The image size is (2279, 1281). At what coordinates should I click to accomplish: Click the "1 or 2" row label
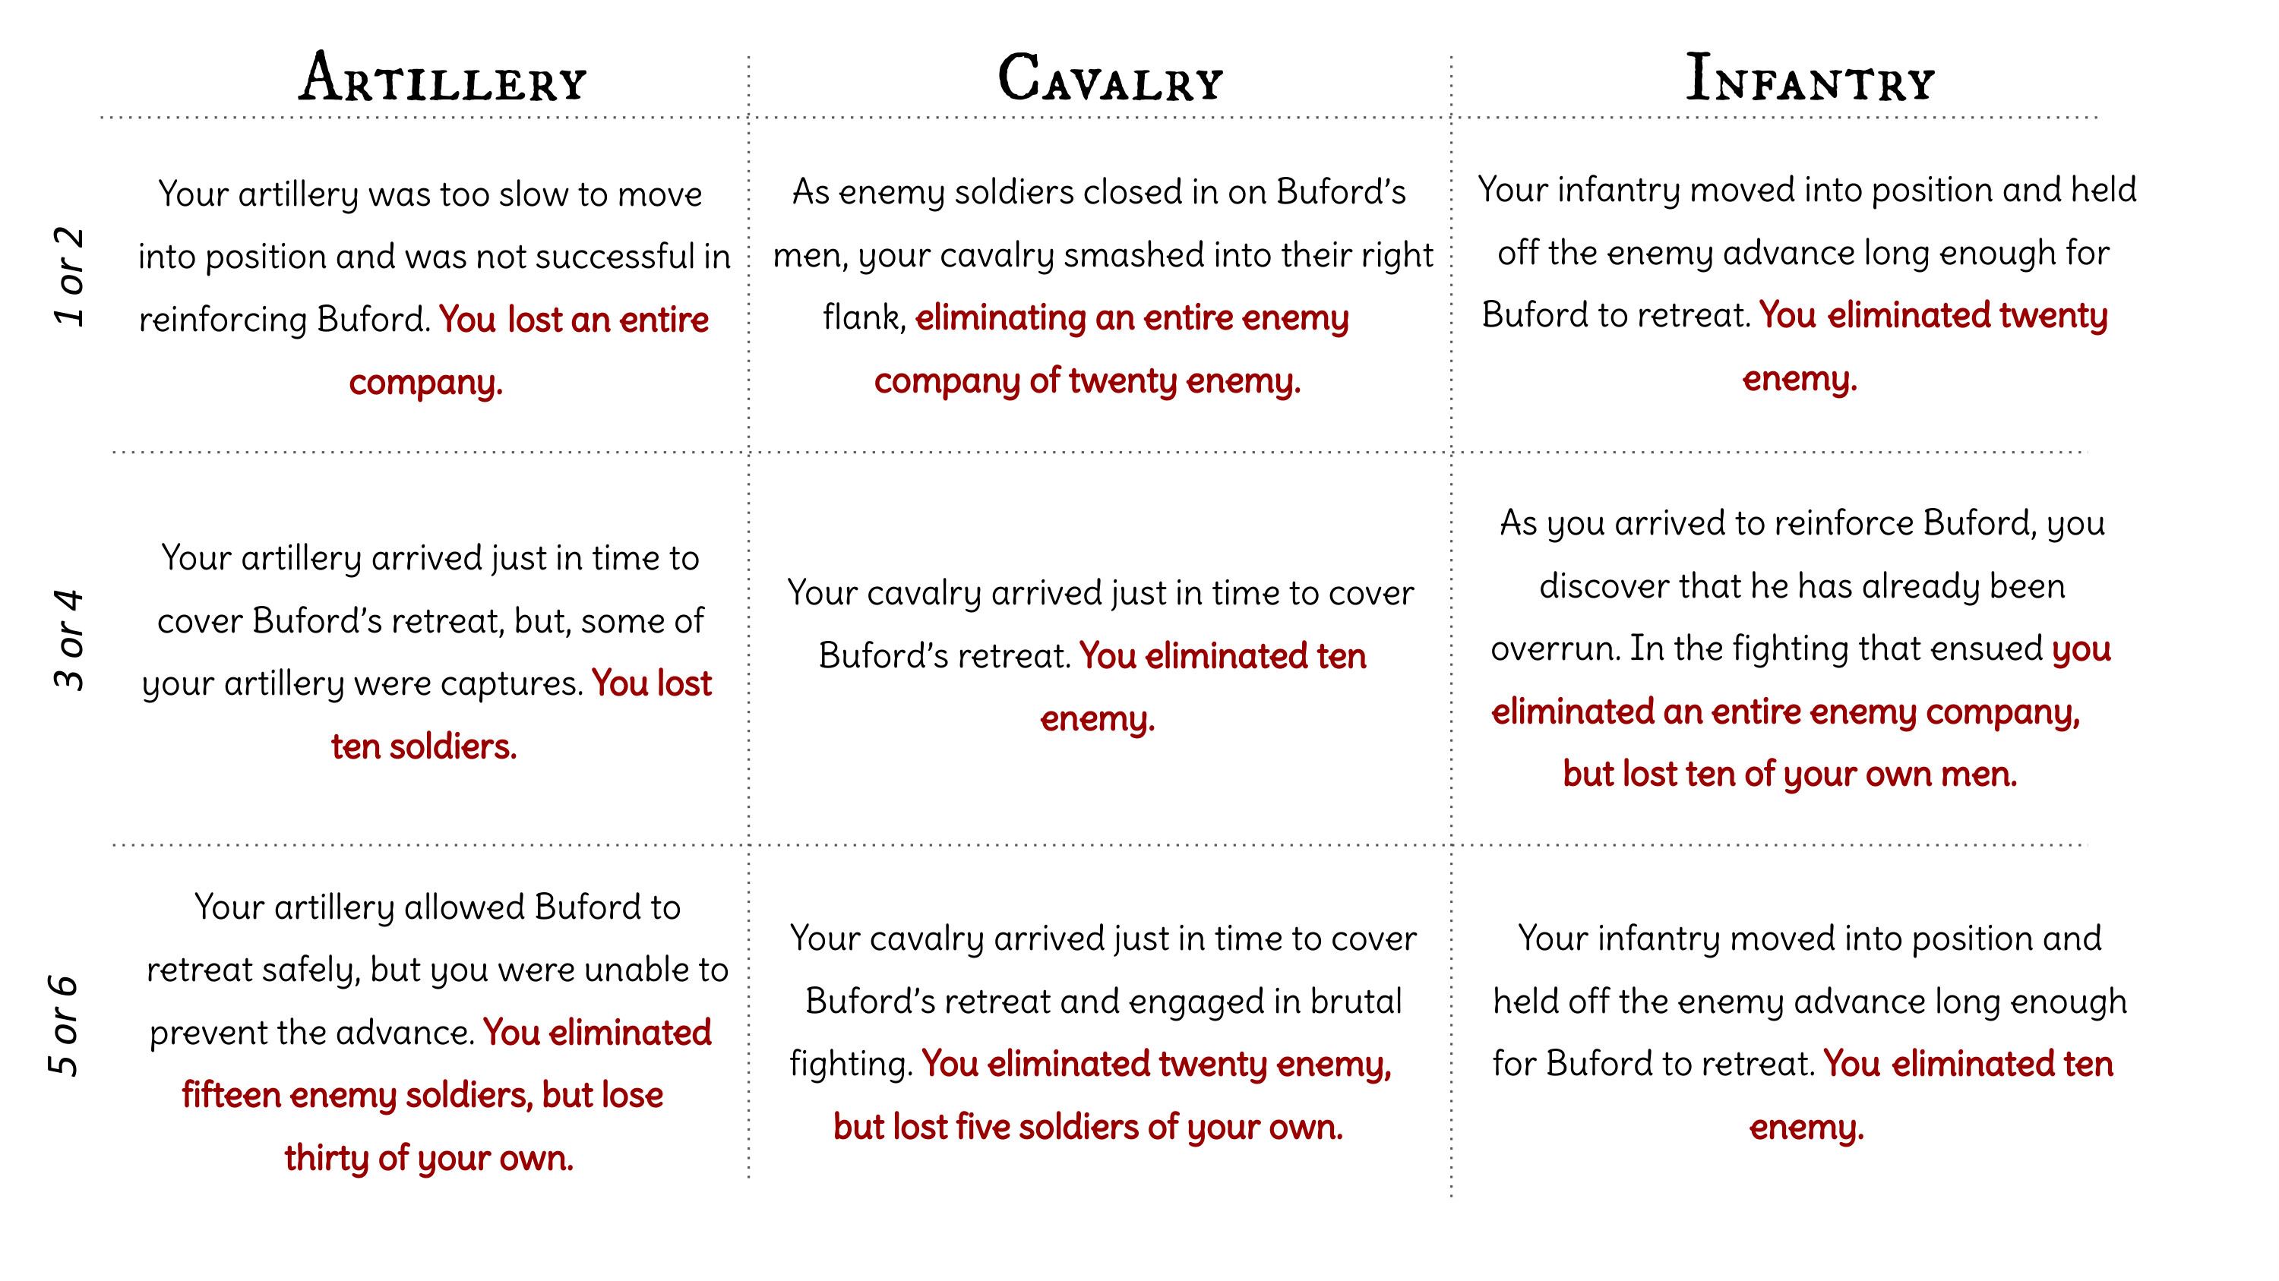70,276
